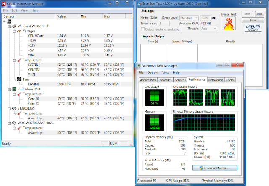Image resolution: width=269 pixels, height=186 pixels.
Task: Click the Voltages lightning icon
Action: [19, 31]
